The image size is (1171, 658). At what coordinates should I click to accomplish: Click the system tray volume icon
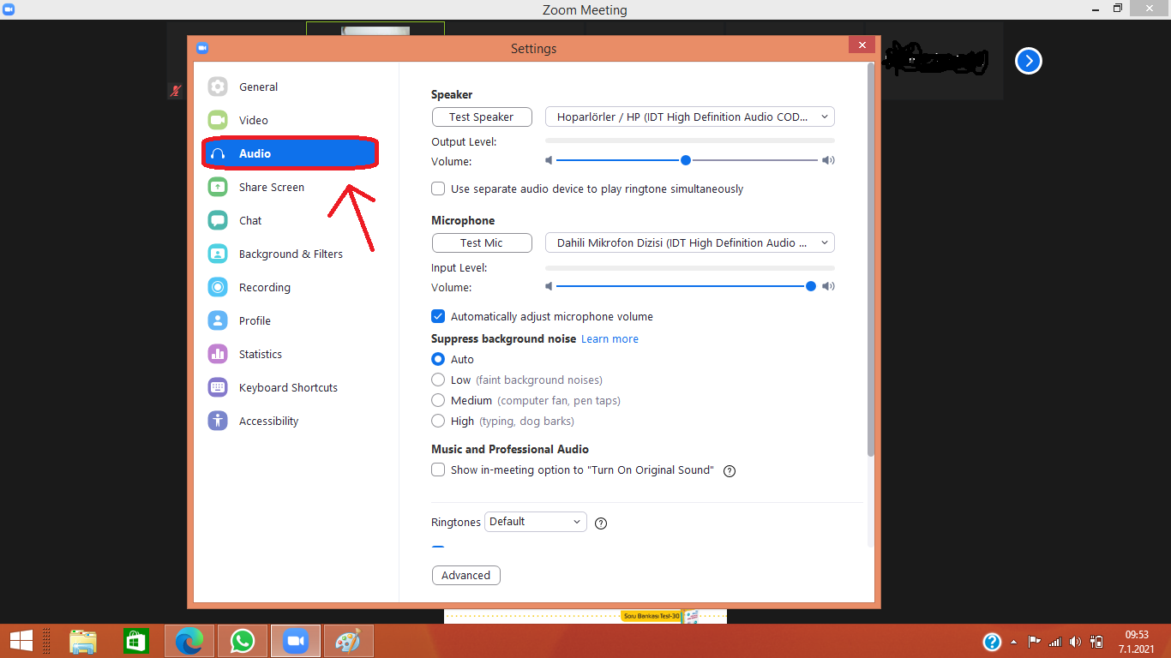1076,642
